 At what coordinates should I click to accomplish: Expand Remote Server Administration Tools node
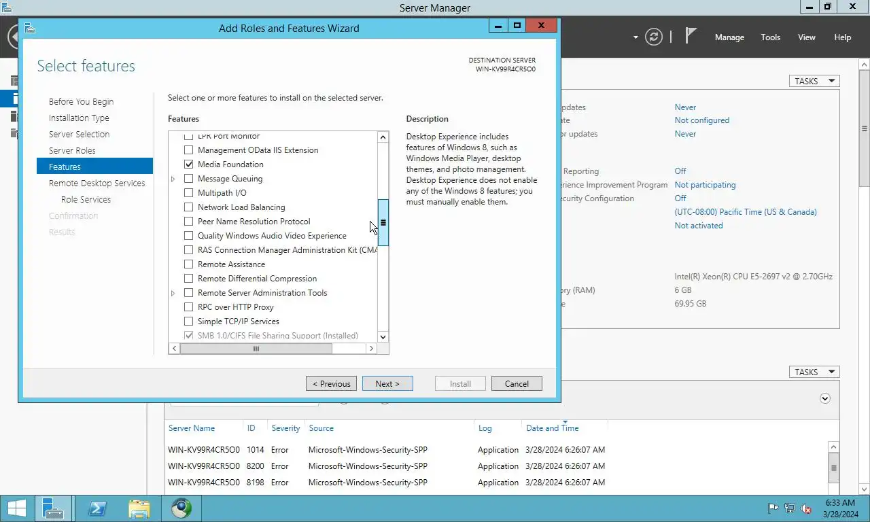click(x=173, y=293)
